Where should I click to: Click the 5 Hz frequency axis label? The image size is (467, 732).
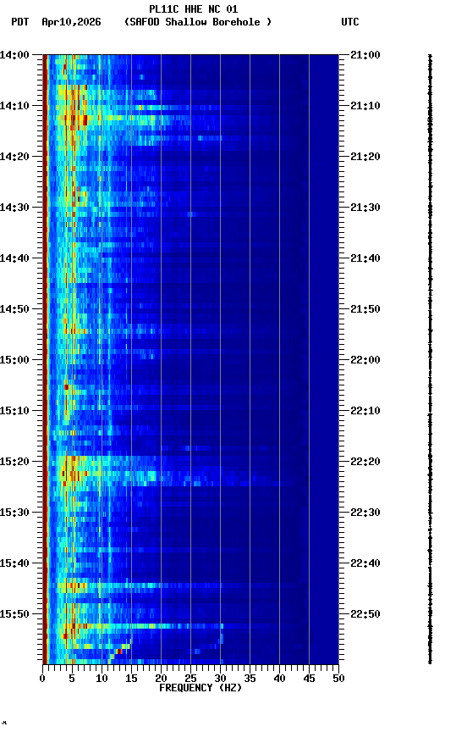click(72, 679)
